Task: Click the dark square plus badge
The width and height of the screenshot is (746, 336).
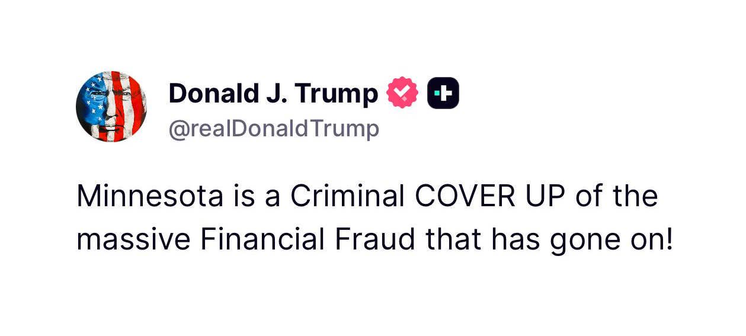Action: coord(443,94)
